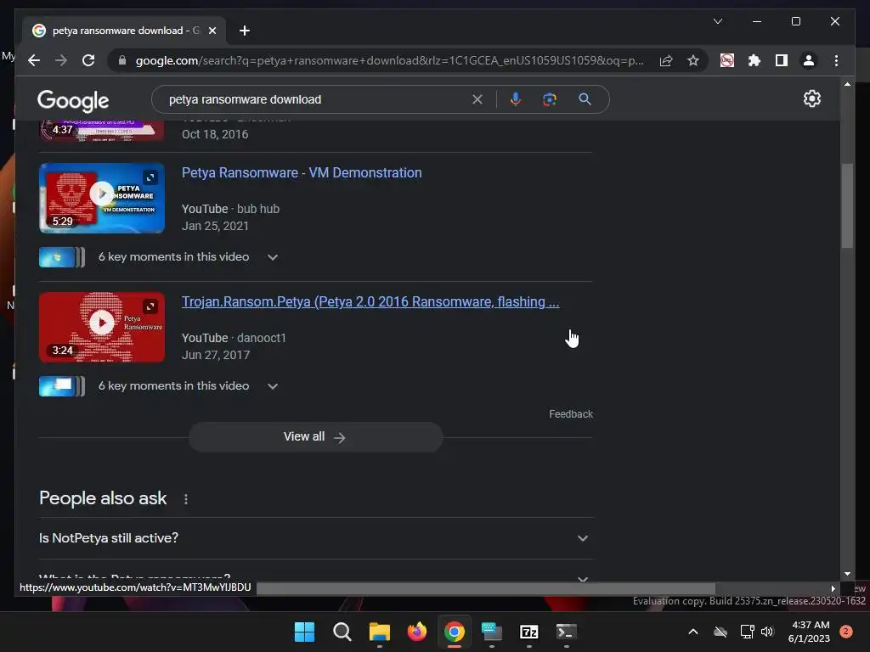
Task: Share this page via address bar icon
Action: pos(666,60)
